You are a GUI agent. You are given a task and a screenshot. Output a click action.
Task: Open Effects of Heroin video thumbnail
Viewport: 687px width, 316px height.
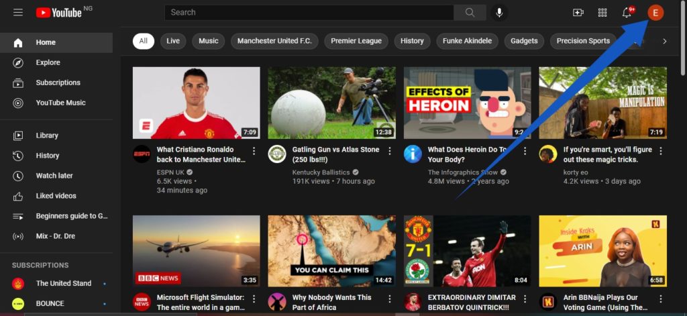point(468,103)
